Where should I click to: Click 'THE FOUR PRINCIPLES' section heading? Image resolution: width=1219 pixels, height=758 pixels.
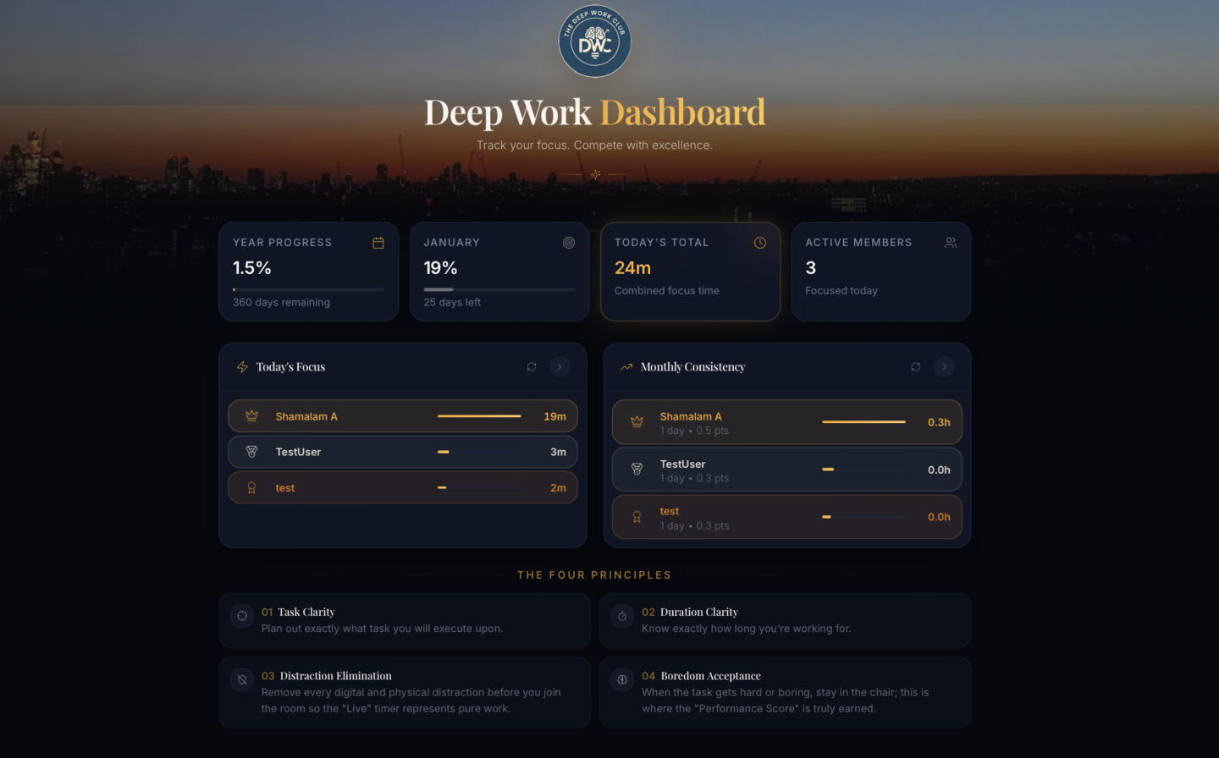[594, 575]
